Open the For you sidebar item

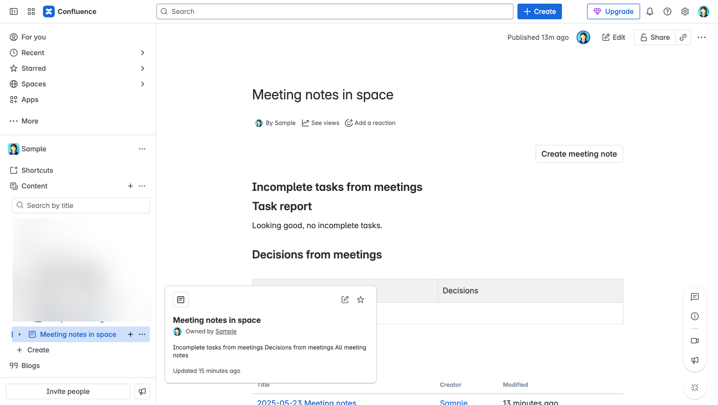pyautogui.click(x=34, y=37)
